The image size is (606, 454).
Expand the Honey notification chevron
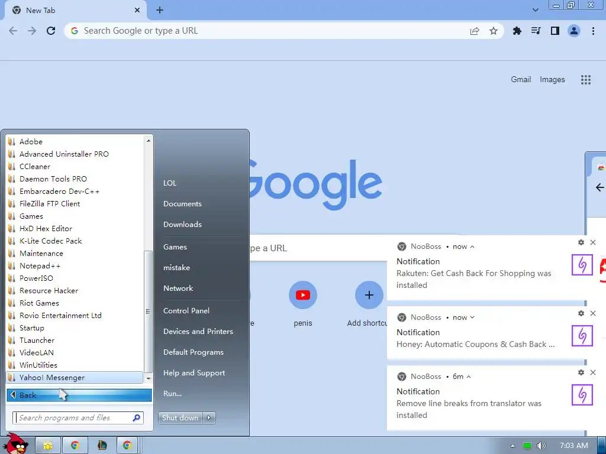click(x=472, y=317)
